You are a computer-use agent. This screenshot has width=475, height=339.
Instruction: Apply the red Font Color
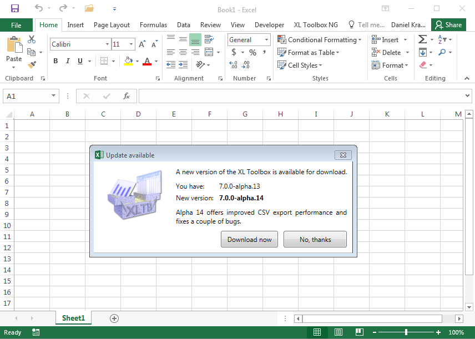(147, 61)
